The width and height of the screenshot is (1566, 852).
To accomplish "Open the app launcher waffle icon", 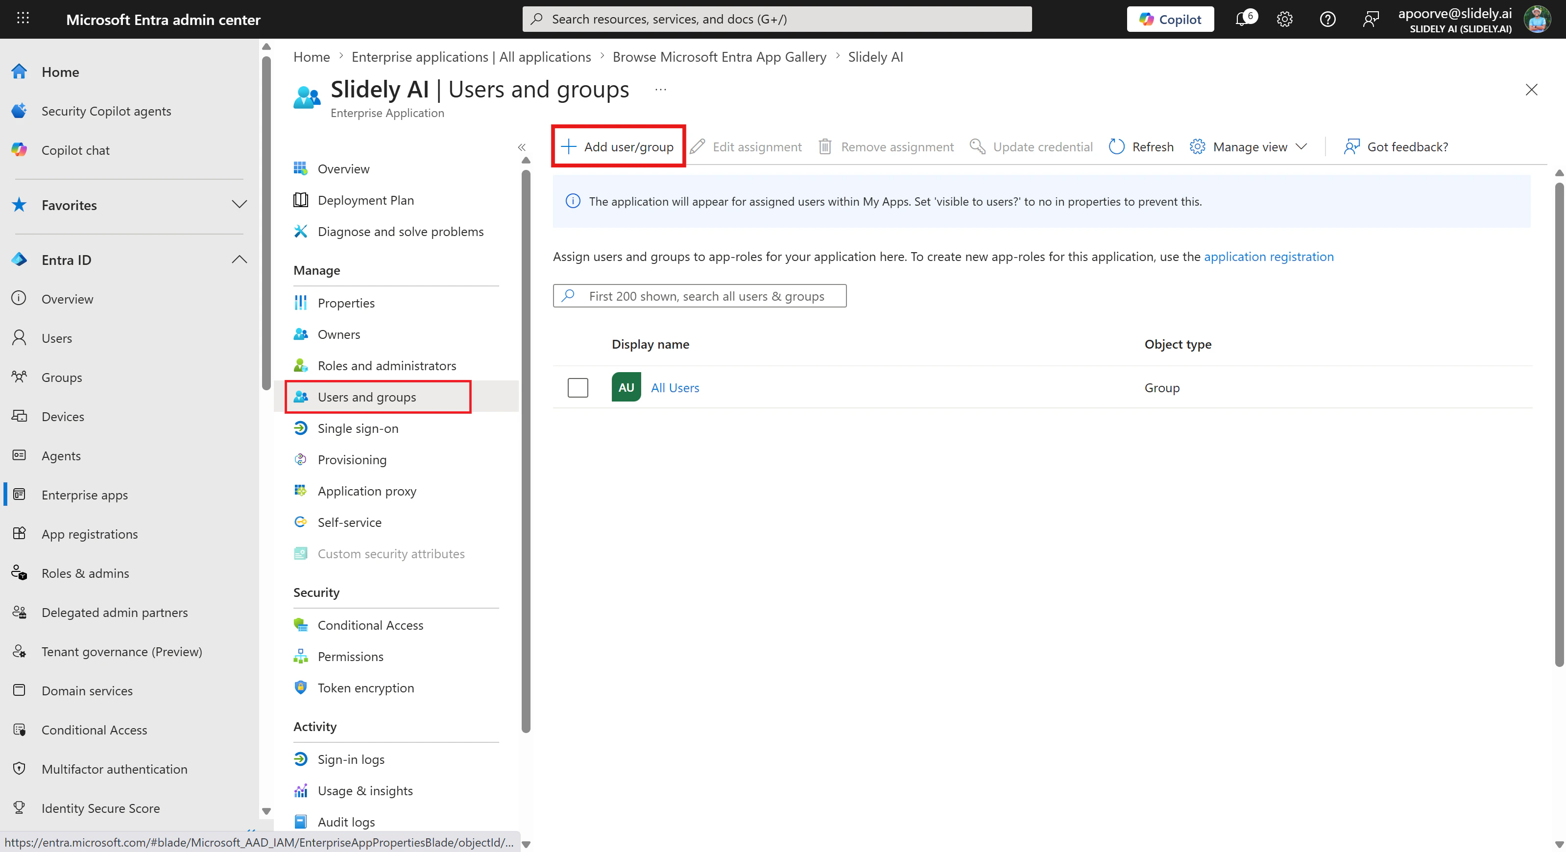I will pos(23,18).
